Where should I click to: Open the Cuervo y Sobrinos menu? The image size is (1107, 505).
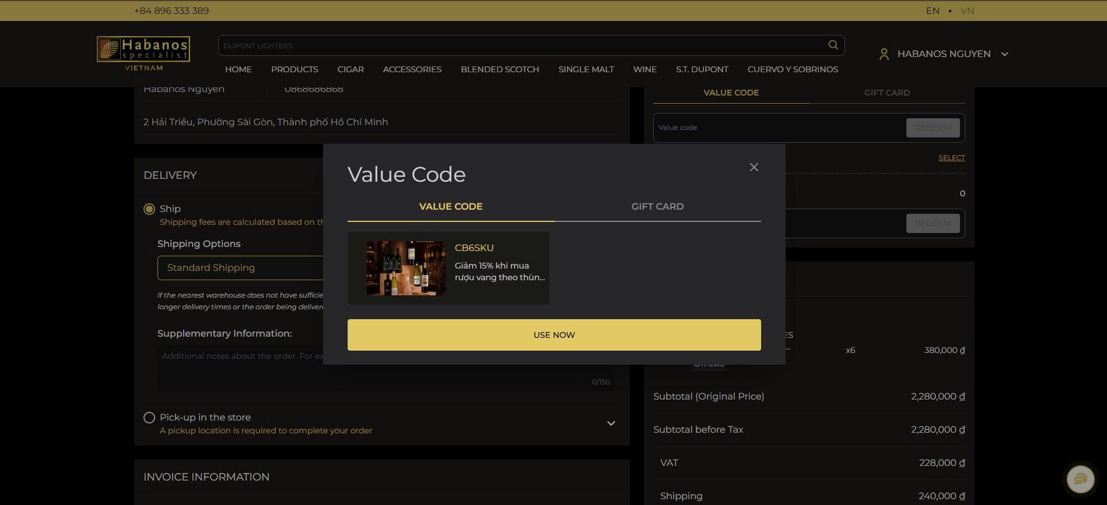click(x=793, y=69)
